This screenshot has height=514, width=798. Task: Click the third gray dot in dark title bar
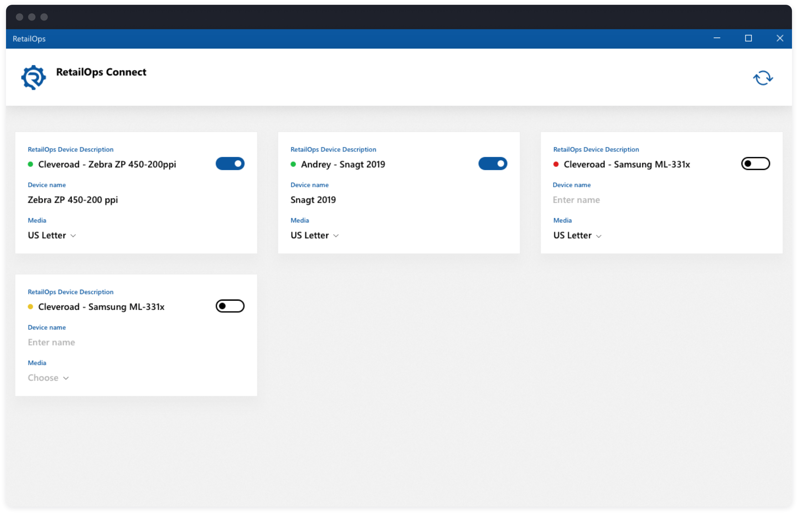pyautogui.click(x=44, y=17)
